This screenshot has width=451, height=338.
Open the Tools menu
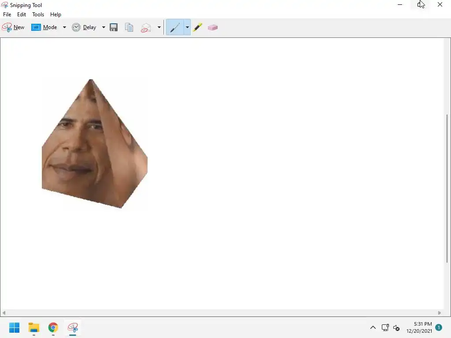pyautogui.click(x=38, y=15)
